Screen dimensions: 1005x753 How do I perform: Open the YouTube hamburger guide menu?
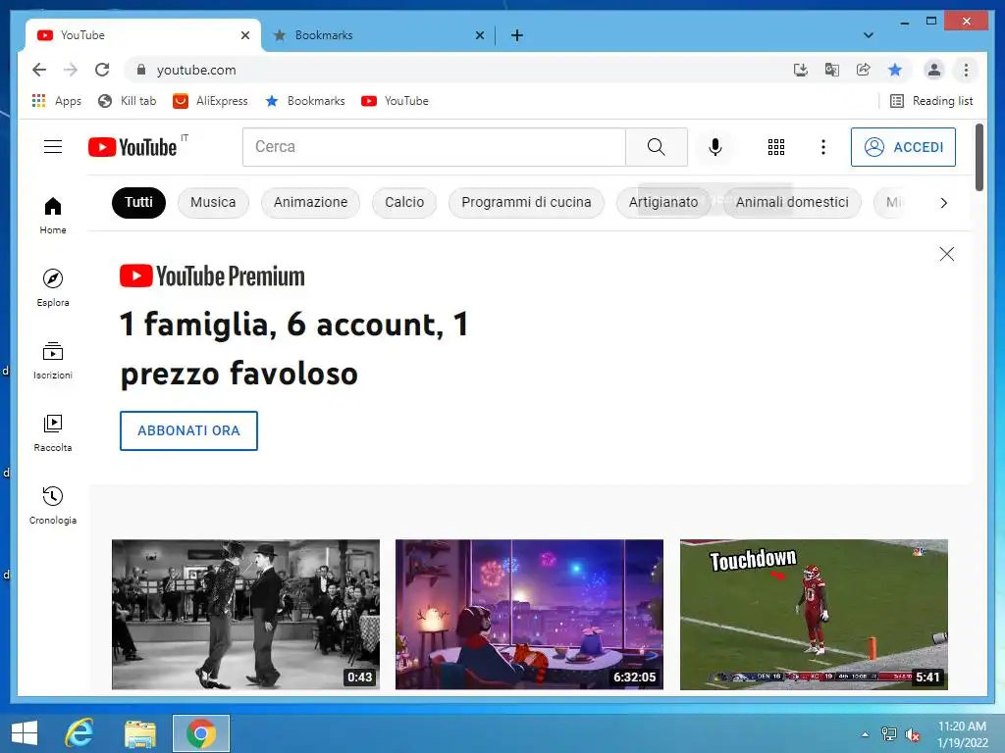pyautogui.click(x=53, y=147)
